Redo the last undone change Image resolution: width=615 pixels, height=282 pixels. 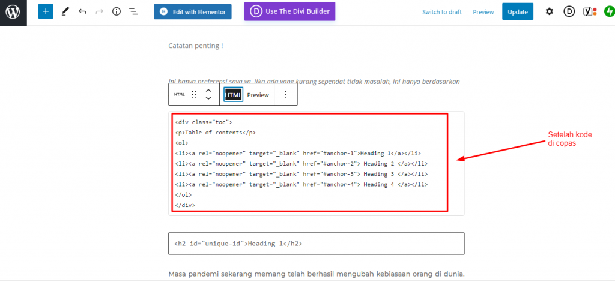pyautogui.click(x=99, y=12)
